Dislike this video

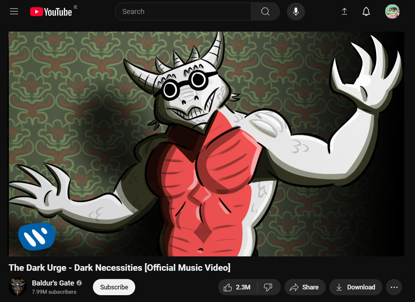point(268,287)
